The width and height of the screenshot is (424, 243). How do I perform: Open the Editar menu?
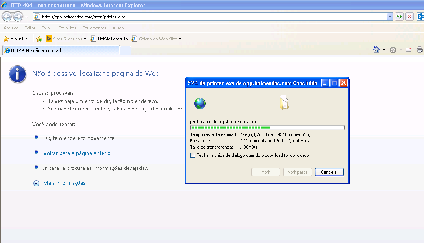click(30, 28)
